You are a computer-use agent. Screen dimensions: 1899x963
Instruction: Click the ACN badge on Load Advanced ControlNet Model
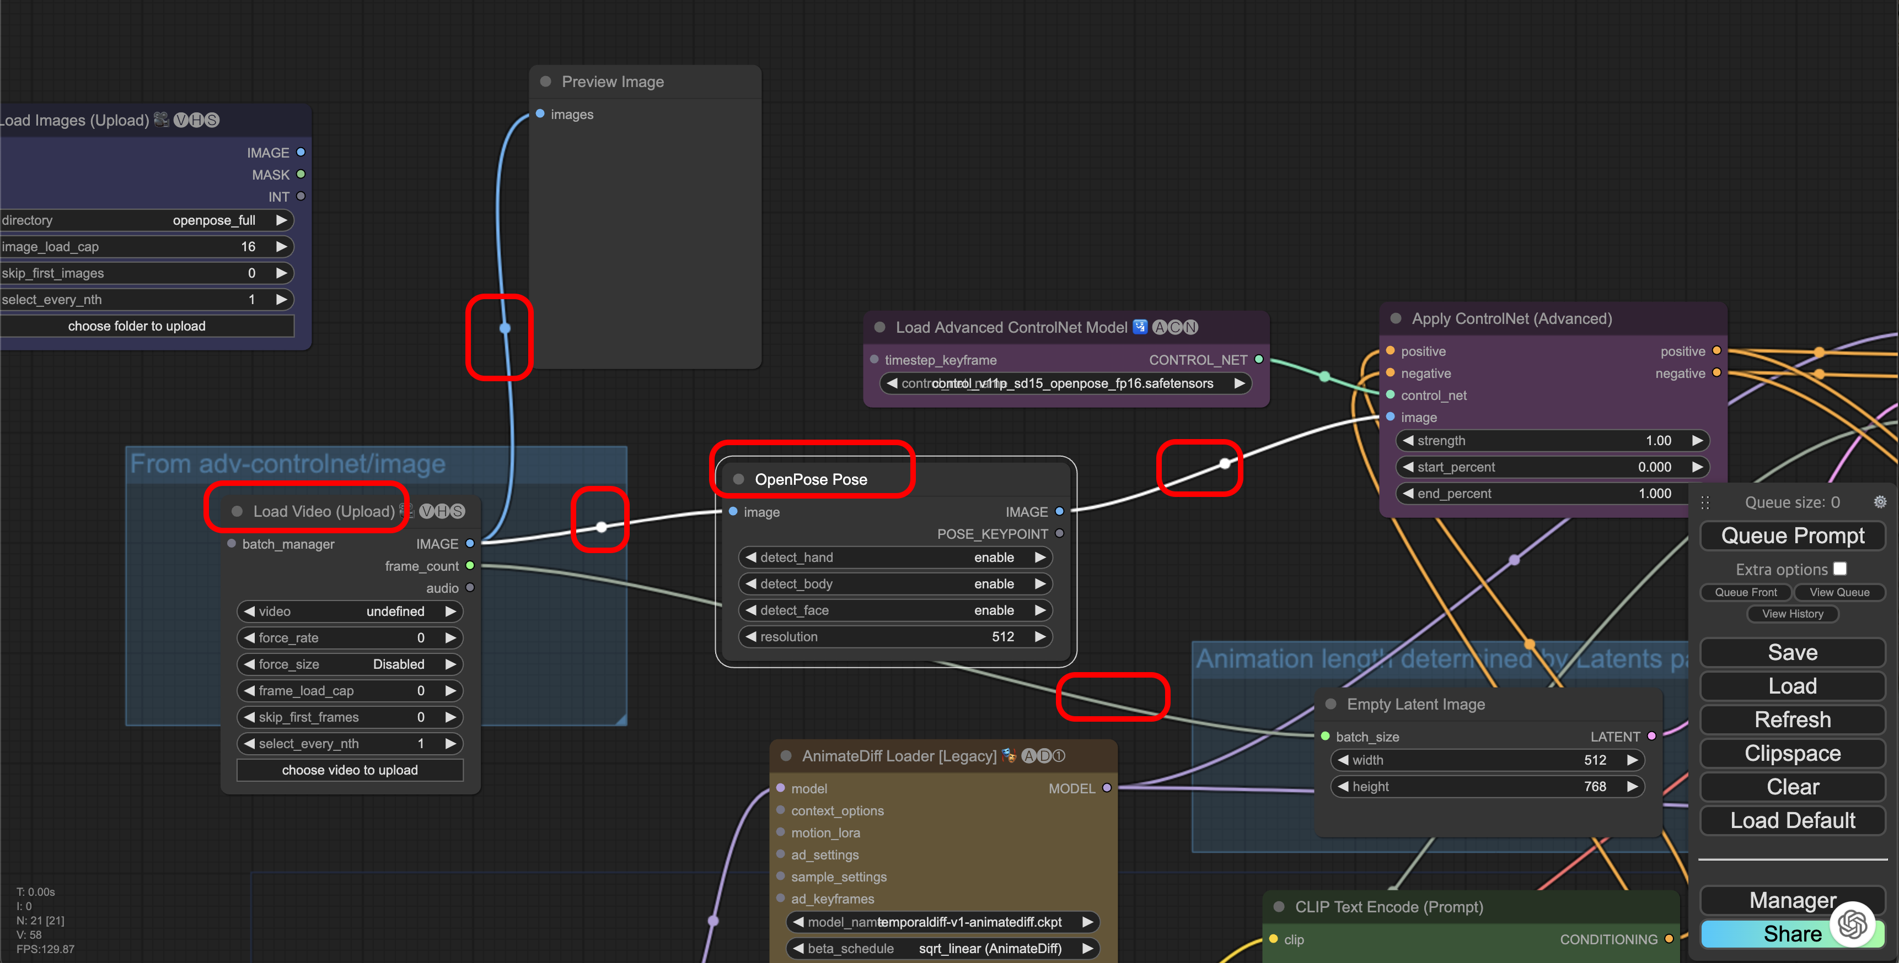1175,327
